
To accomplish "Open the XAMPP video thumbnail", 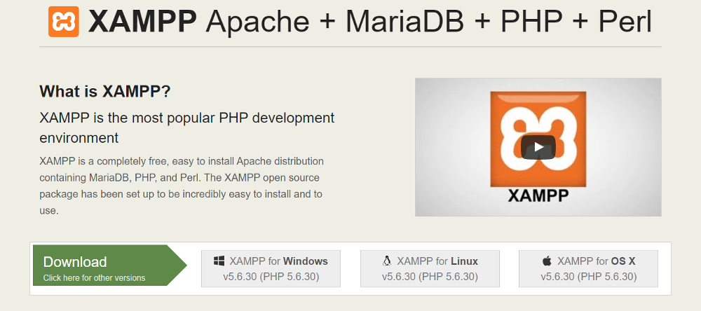I will (538, 147).
